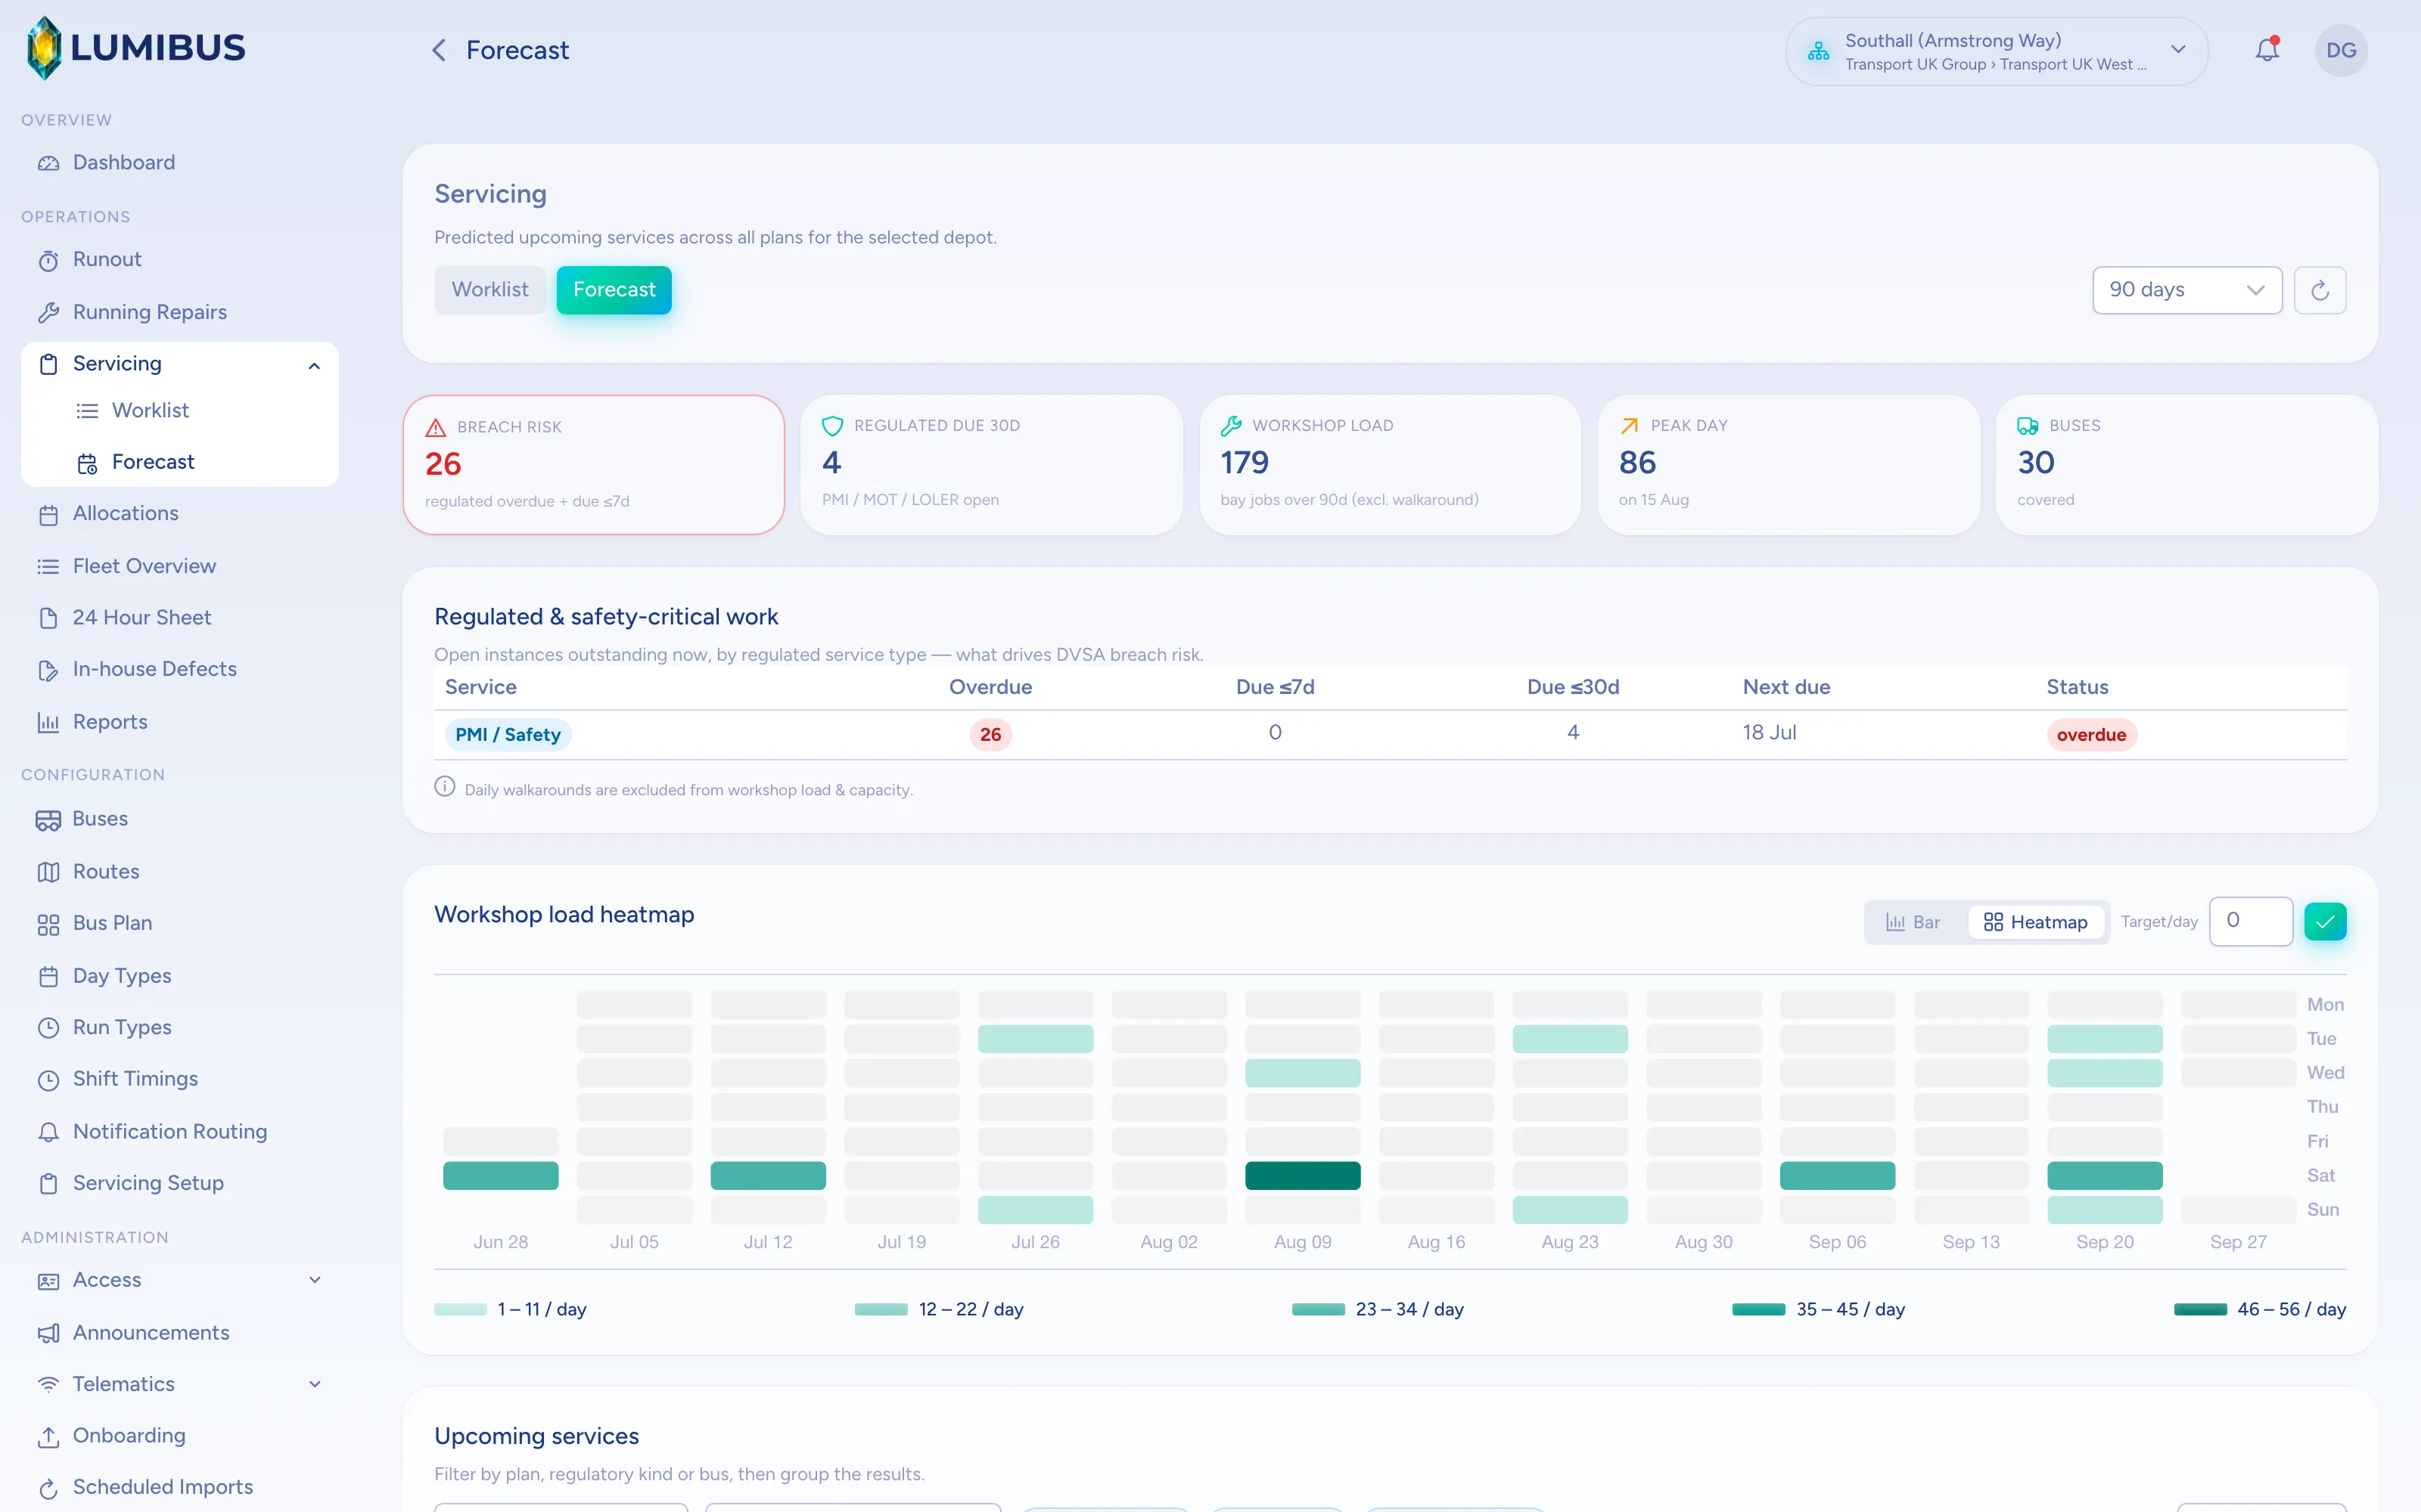Select the Forecast tab
The image size is (2421, 1512).
click(x=614, y=290)
